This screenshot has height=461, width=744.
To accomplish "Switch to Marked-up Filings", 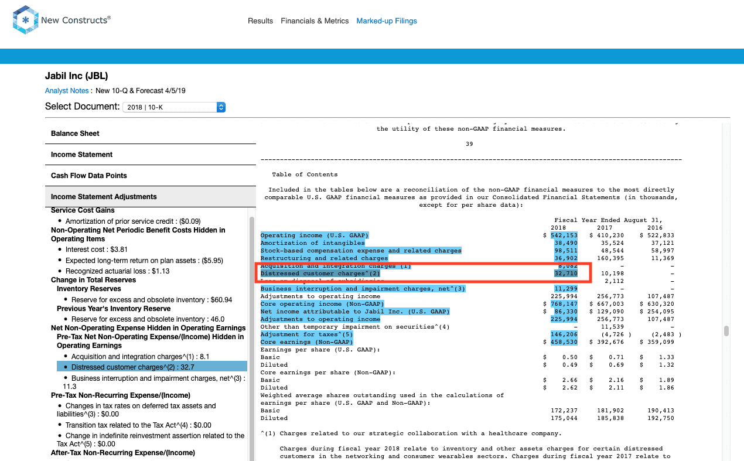I will (387, 21).
